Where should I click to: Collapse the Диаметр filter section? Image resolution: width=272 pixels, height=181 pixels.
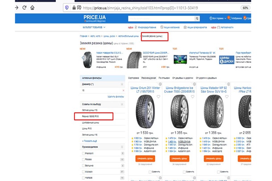[123, 84]
